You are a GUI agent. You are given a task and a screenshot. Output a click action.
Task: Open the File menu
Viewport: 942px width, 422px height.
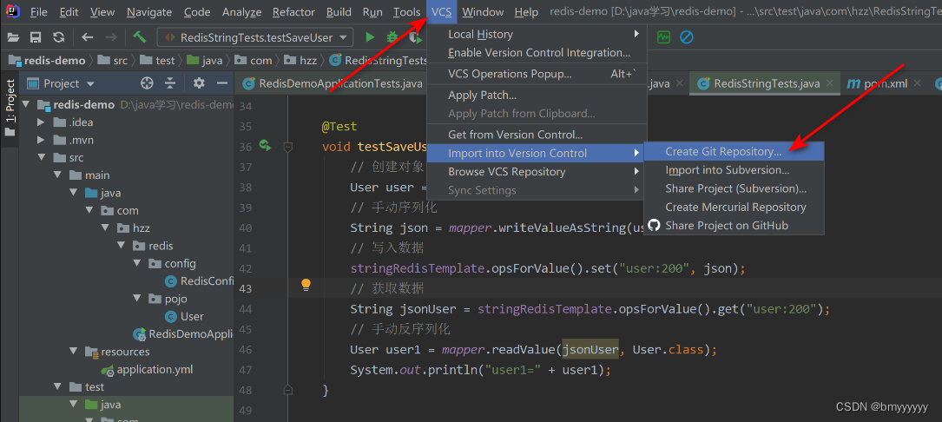pyautogui.click(x=38, y=12)
